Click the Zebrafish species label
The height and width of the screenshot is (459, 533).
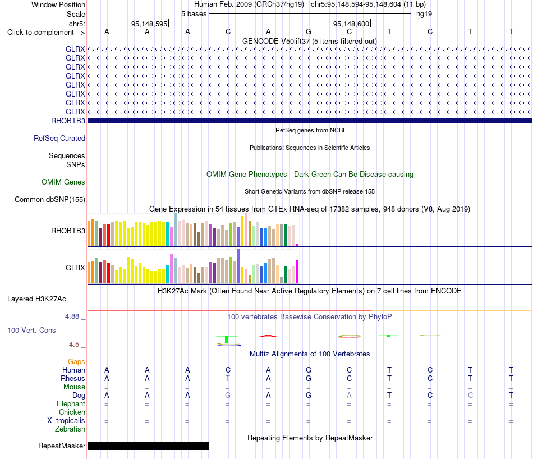tap(70, 429)
